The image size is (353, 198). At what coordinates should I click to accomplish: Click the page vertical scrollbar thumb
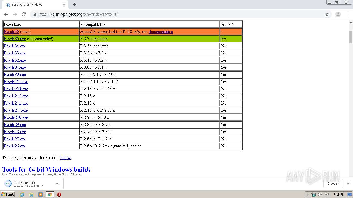351,37
